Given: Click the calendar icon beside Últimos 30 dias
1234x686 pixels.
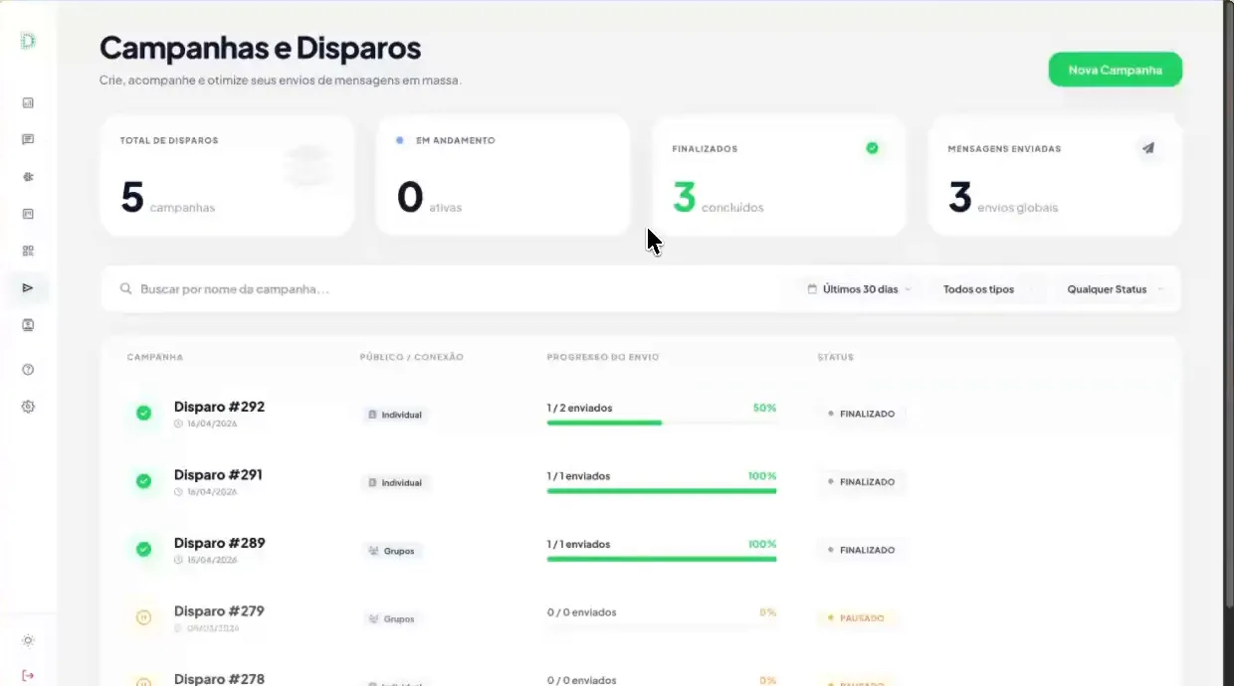Looking at the screenshot, I should (x=812, y=289).
